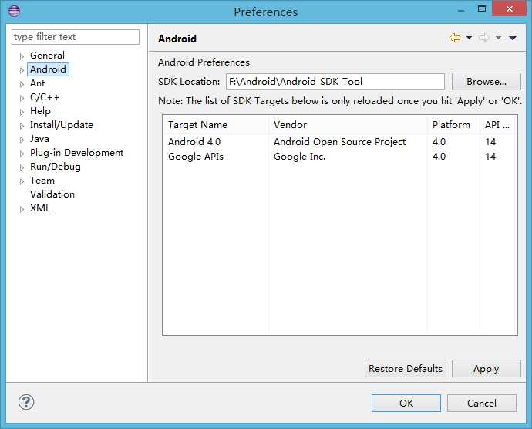
Task: Select the Validation preferences item
Action: click(x=52, y=194)
